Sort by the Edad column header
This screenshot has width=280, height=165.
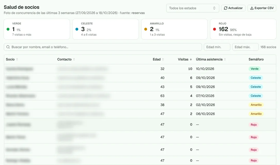click(158, 59)
